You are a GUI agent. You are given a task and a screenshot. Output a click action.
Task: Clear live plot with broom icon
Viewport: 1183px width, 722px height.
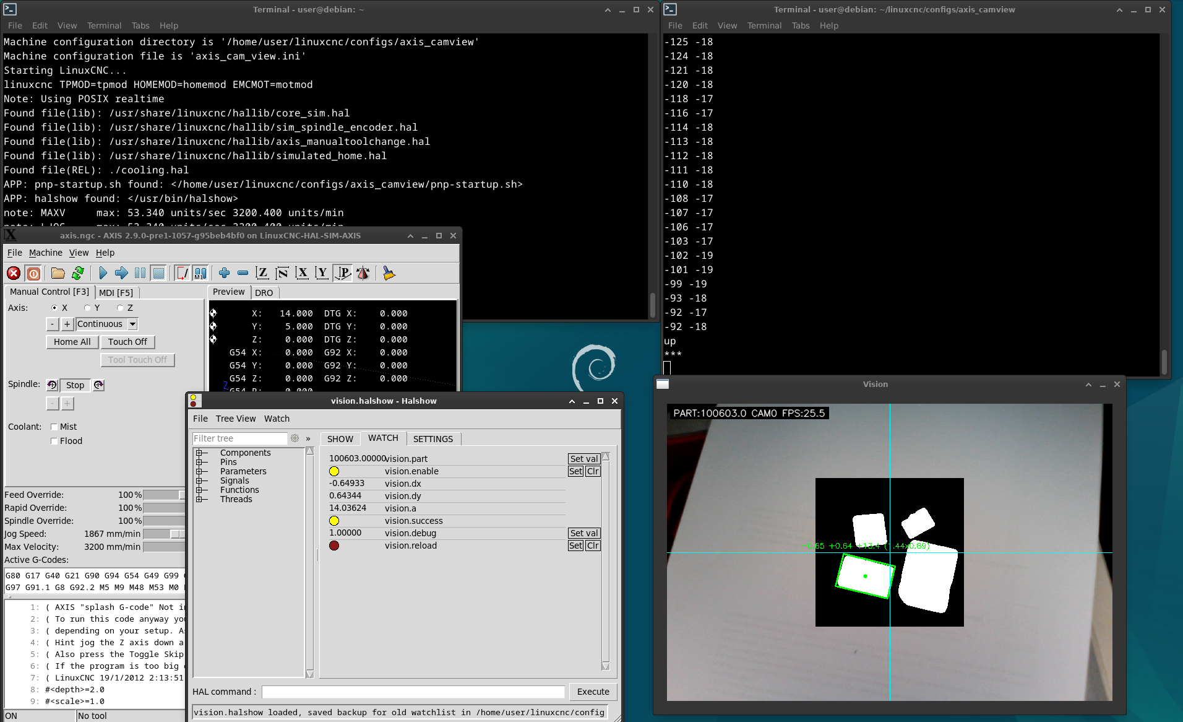tap(389, 273)
